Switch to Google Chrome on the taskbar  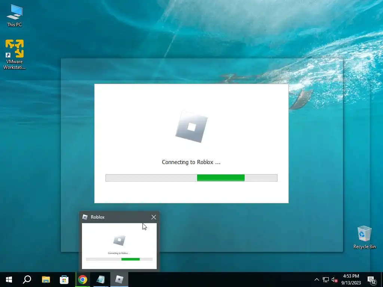(x=83, y=280)
